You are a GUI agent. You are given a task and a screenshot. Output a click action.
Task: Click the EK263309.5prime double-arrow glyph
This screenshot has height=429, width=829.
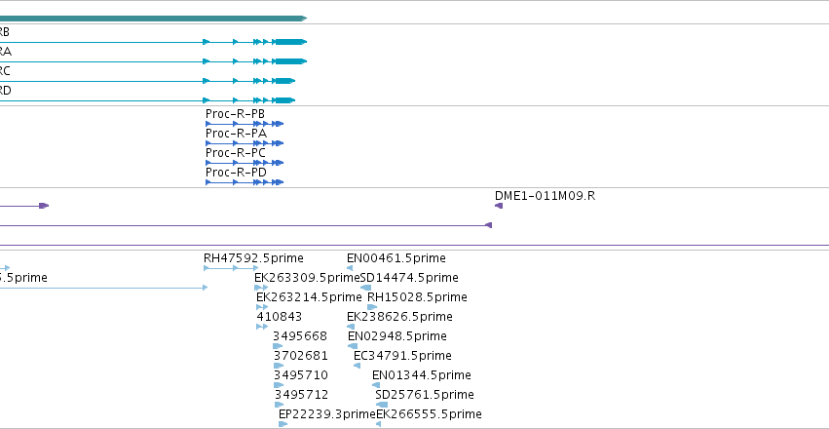tap(261, 288)
